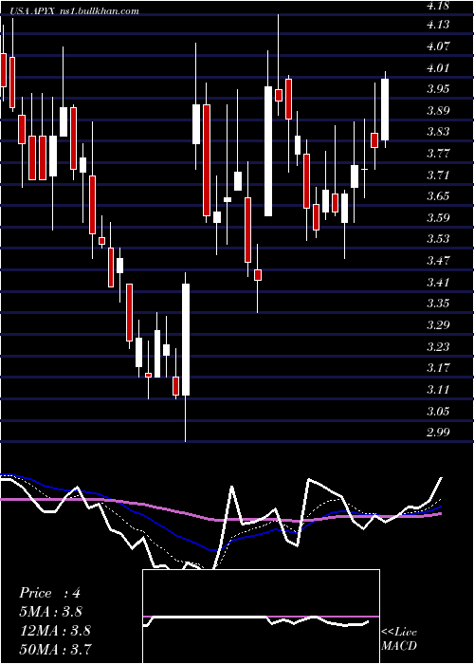The height and width of the screenshot is (664, 474).
Task: Click the <<Live MACD label
Action: pyautogui.click(x=399, y=638)
